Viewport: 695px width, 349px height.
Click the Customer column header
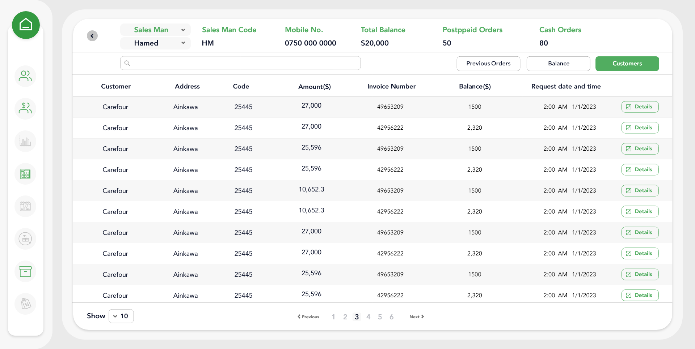click(x=116, y=86)
